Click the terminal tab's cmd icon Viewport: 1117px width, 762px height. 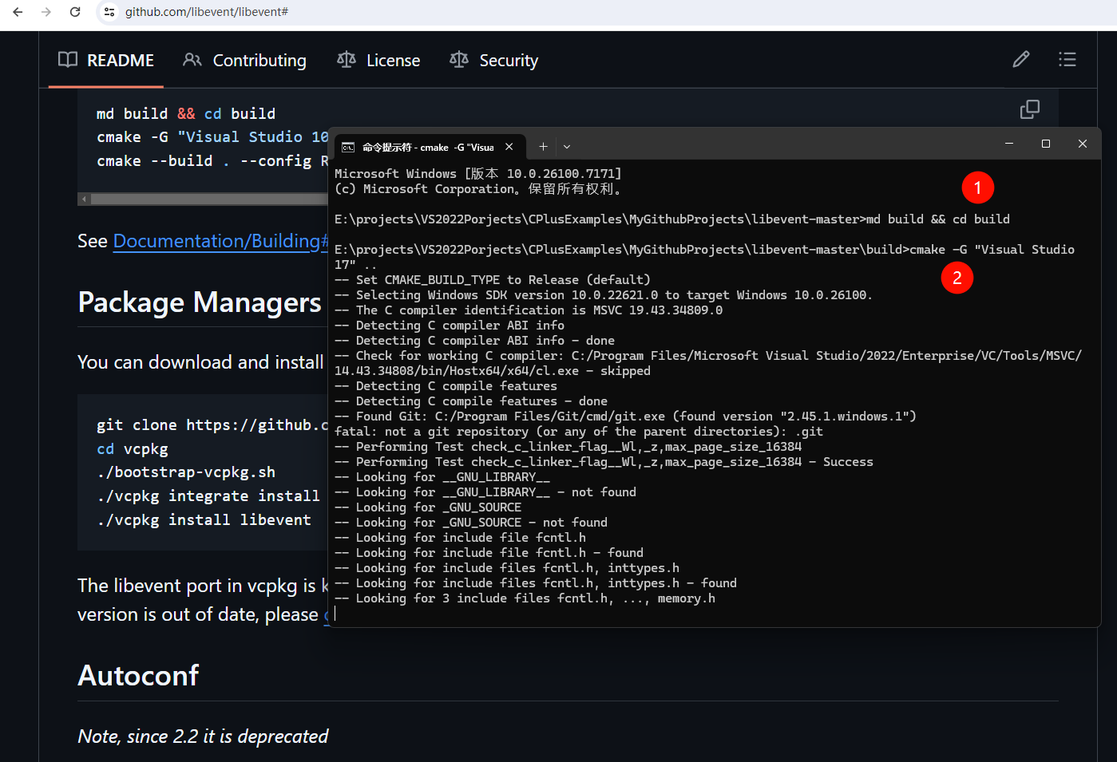[348, 148]
